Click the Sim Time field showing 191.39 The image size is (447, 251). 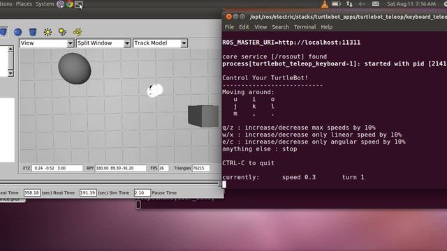pos(88,192)
